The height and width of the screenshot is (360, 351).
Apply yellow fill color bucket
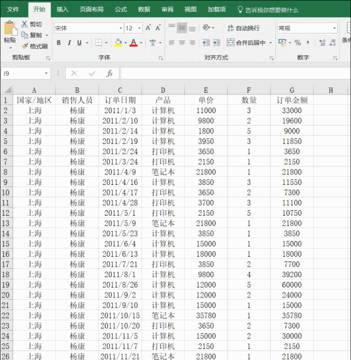[118, 42]
